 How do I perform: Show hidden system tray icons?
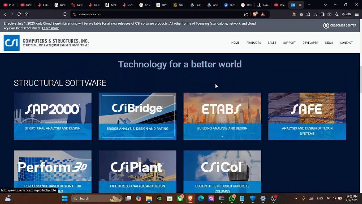pos(296,198)
